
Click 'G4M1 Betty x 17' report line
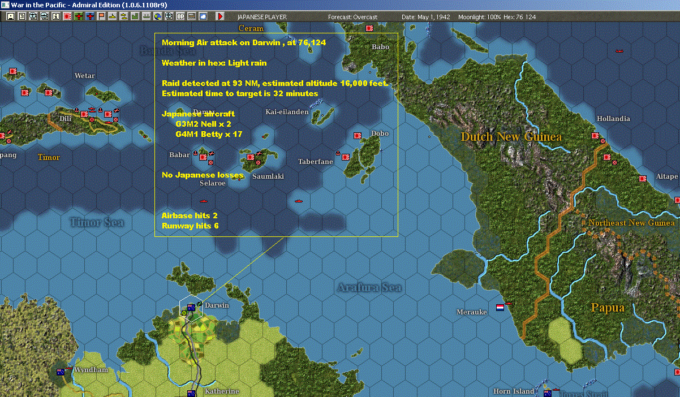click(209, 135)
